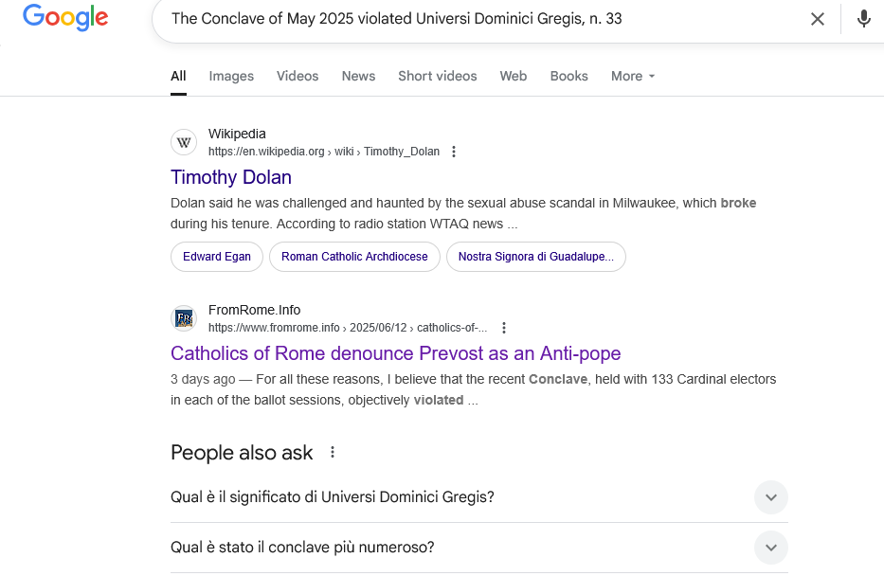Viewport: 884px width, 576px height.
Task: Open the Roman Catholic Archdiocese chip
Action: click(354, 257)
